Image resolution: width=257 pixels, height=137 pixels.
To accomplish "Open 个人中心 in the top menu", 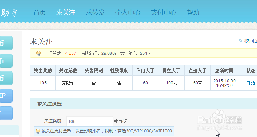I will [128, 13].
